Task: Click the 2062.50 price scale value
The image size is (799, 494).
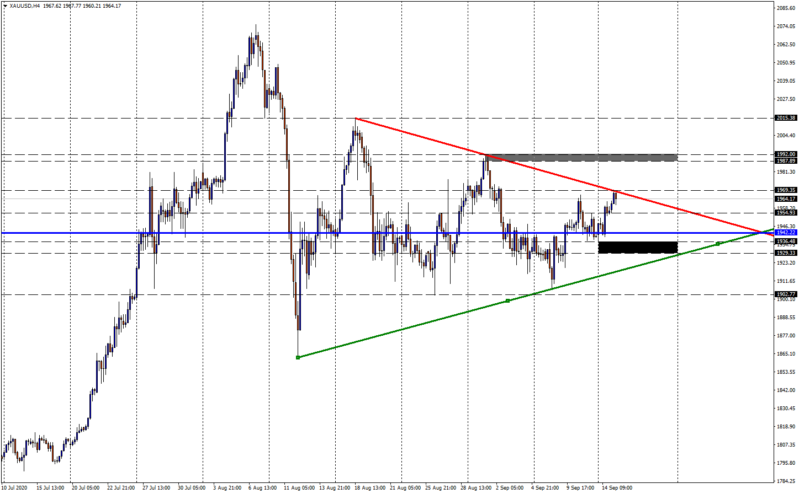Action: coord(786,45)
